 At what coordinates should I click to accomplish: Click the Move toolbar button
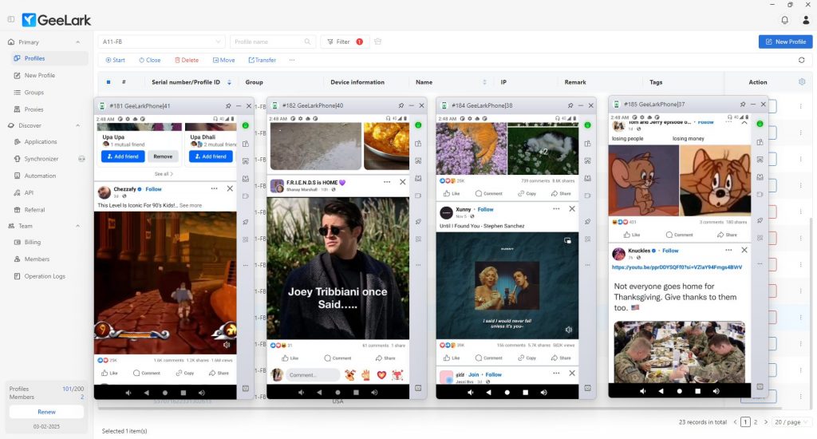pyautogui.click(x=223, y=60)
